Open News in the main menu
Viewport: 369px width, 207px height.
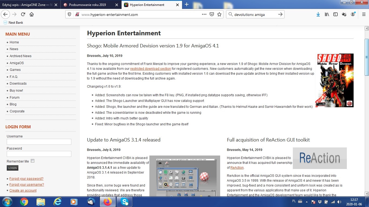pyautogui.click(x=14, y=49)
